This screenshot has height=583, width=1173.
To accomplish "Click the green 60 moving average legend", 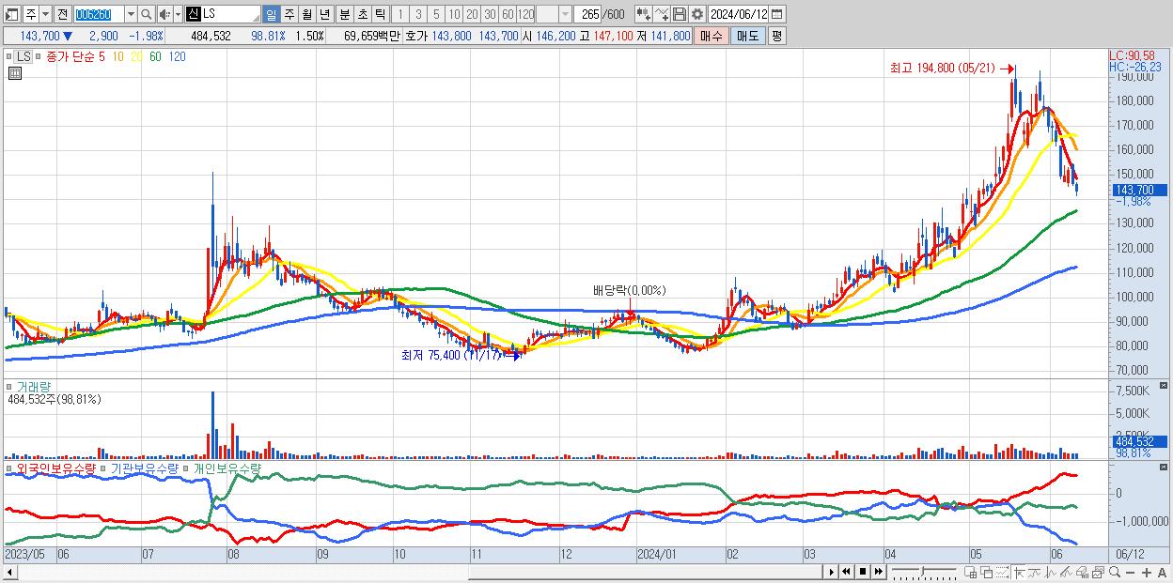I will [155, 56].
